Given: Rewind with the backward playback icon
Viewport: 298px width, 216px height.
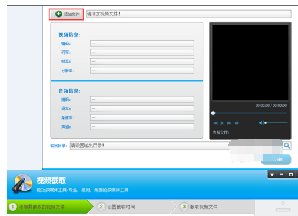Looking at the screenshot, I should click(216, 123).
